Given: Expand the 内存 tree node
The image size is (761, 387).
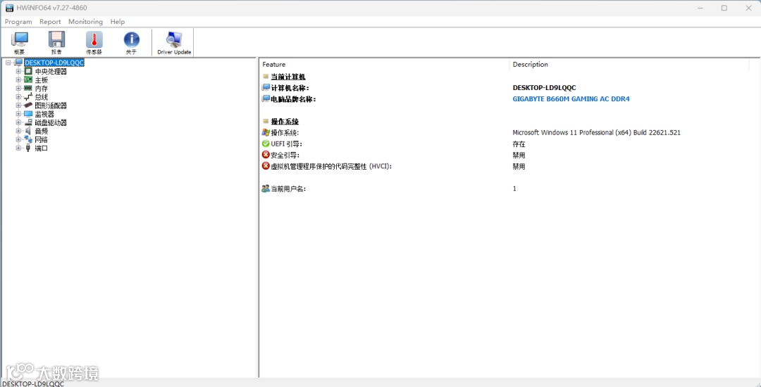Looking at the screenshot, I should 18,88.
